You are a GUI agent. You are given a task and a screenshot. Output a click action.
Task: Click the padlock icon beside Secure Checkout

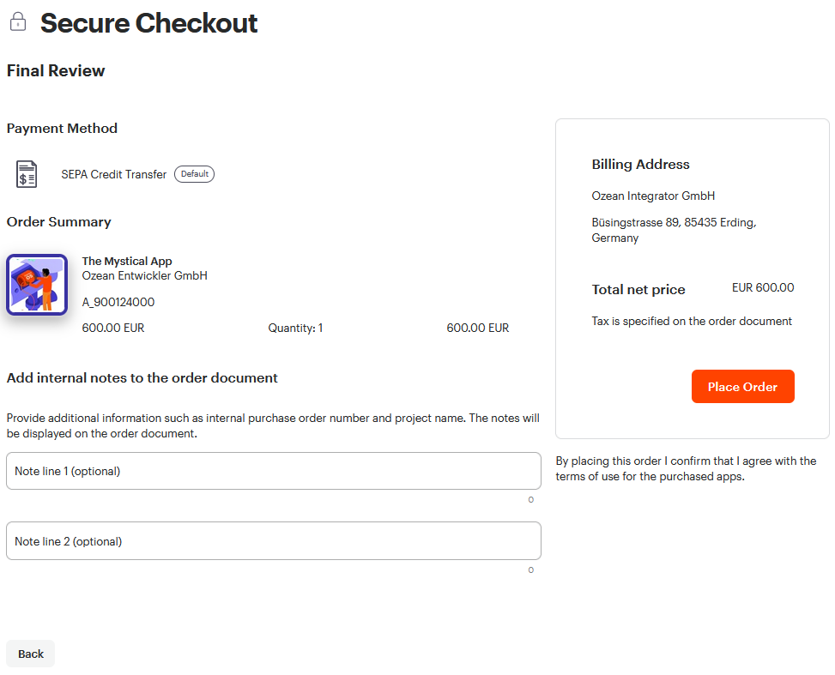tap(18, 21)
